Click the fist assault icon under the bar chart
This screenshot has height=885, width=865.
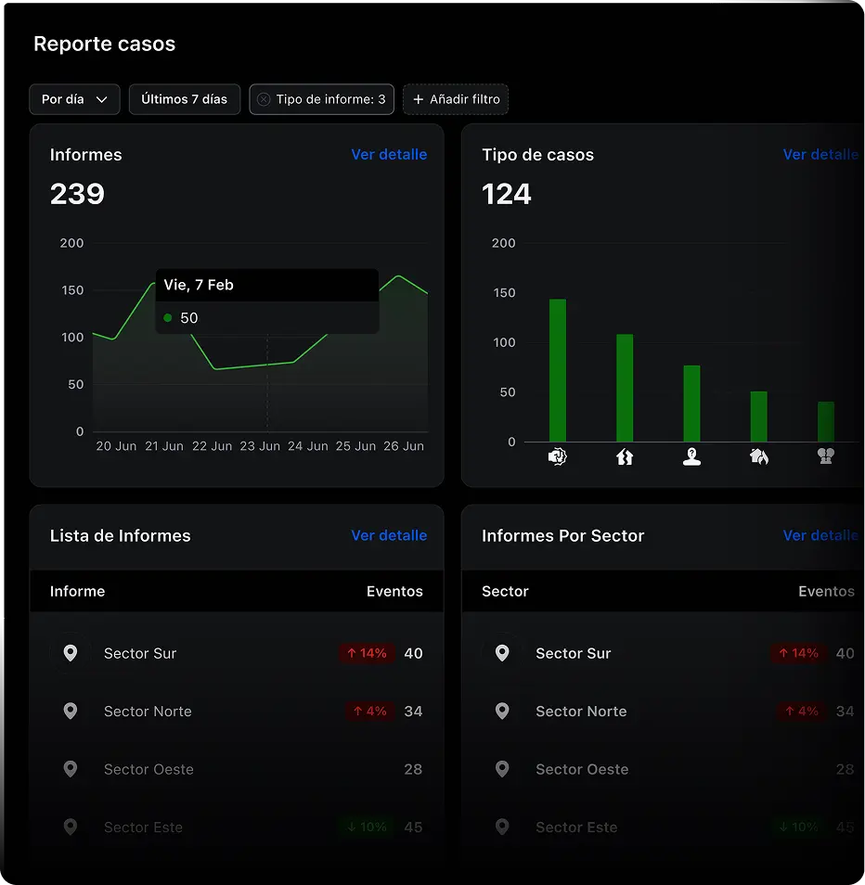pos(557,456)
